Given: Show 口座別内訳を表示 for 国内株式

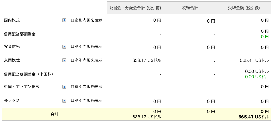Looking at the screenshot, I should [86, 20].
